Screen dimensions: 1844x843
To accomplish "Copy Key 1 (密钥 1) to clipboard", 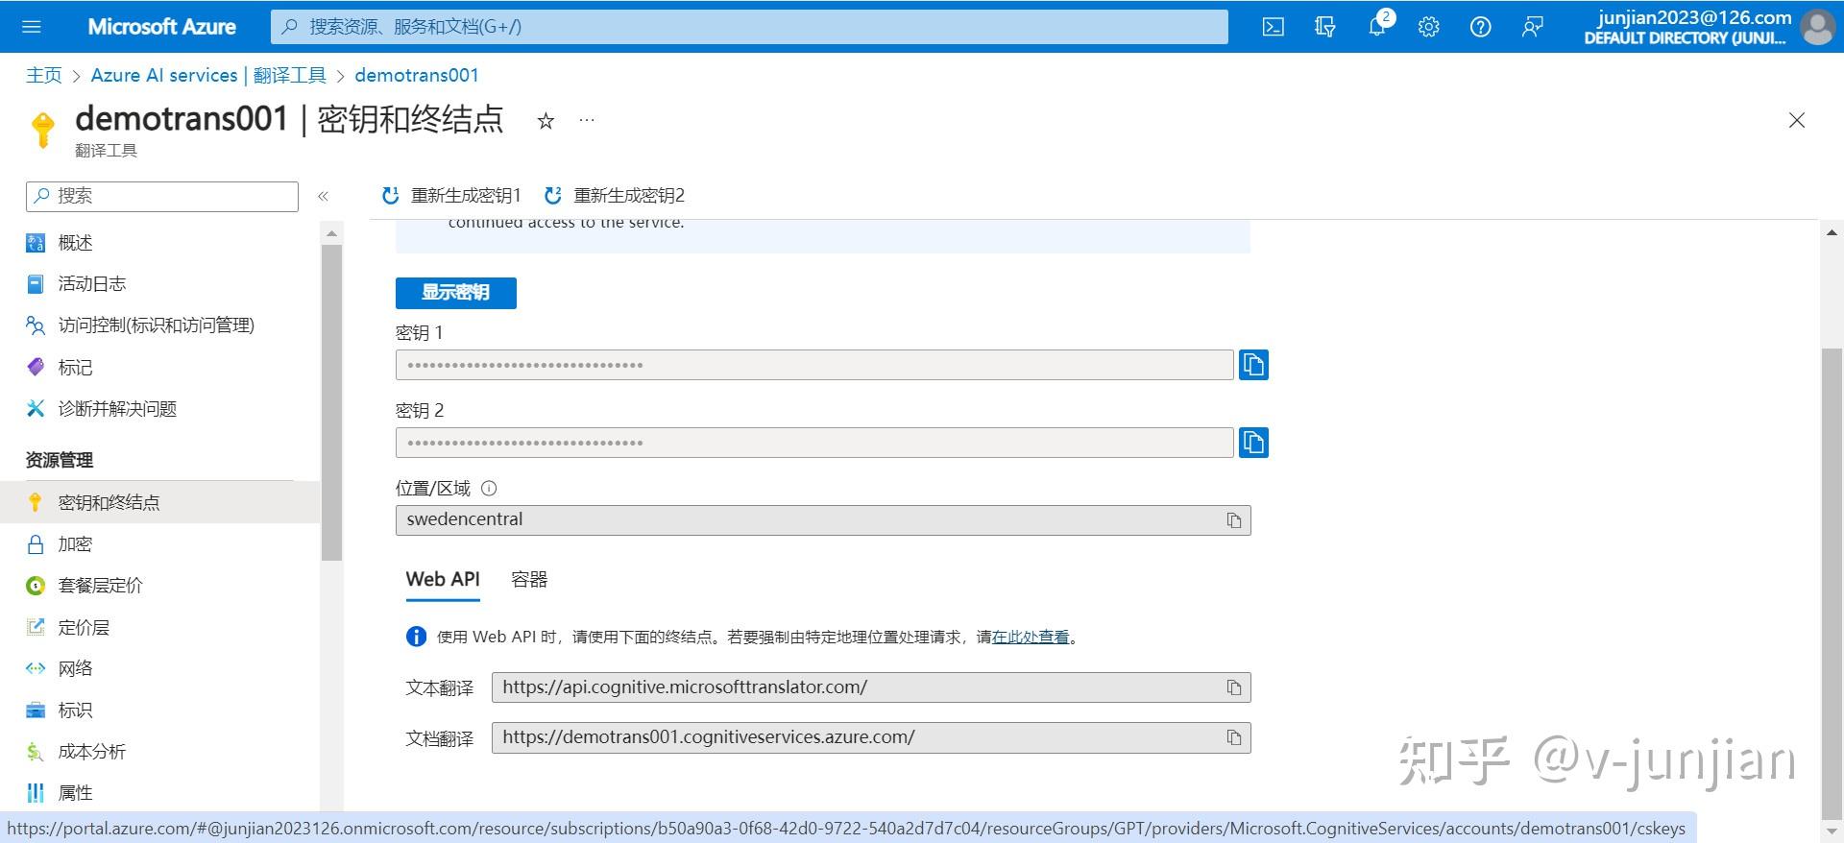I will click(x=1253, y=365).
